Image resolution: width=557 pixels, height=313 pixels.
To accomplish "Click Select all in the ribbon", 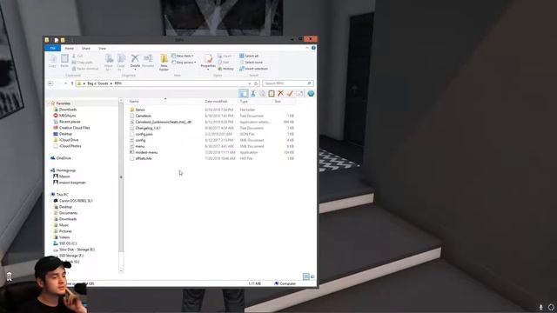I will tap(249, 56).
